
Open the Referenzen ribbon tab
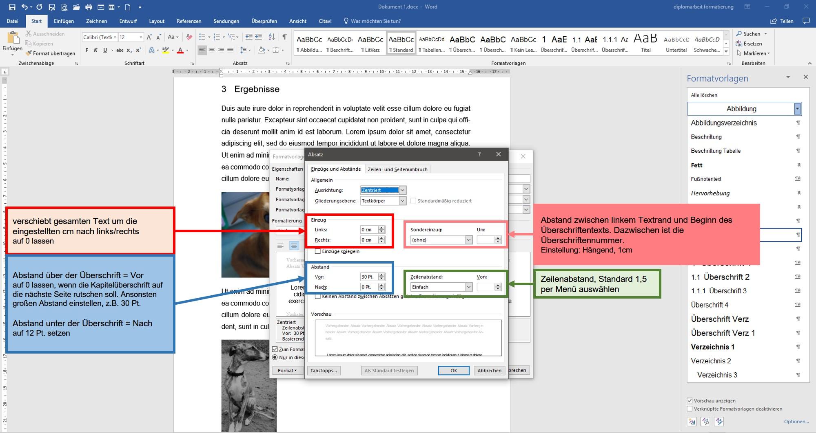pos(189,21)
